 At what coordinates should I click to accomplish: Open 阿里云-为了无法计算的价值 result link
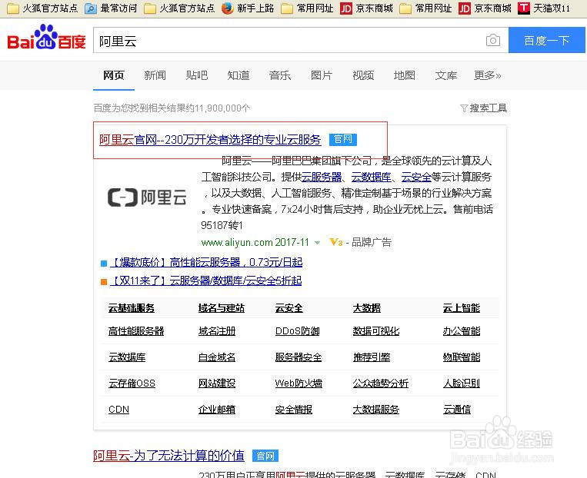(x=168, y=456)
